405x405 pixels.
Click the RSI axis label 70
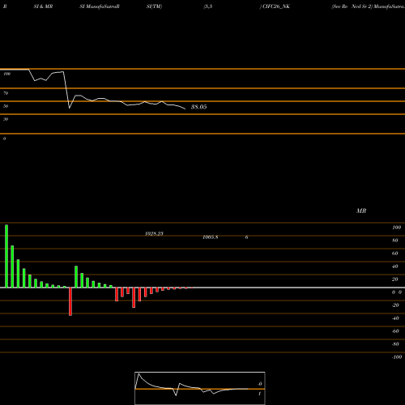(6, 93)
